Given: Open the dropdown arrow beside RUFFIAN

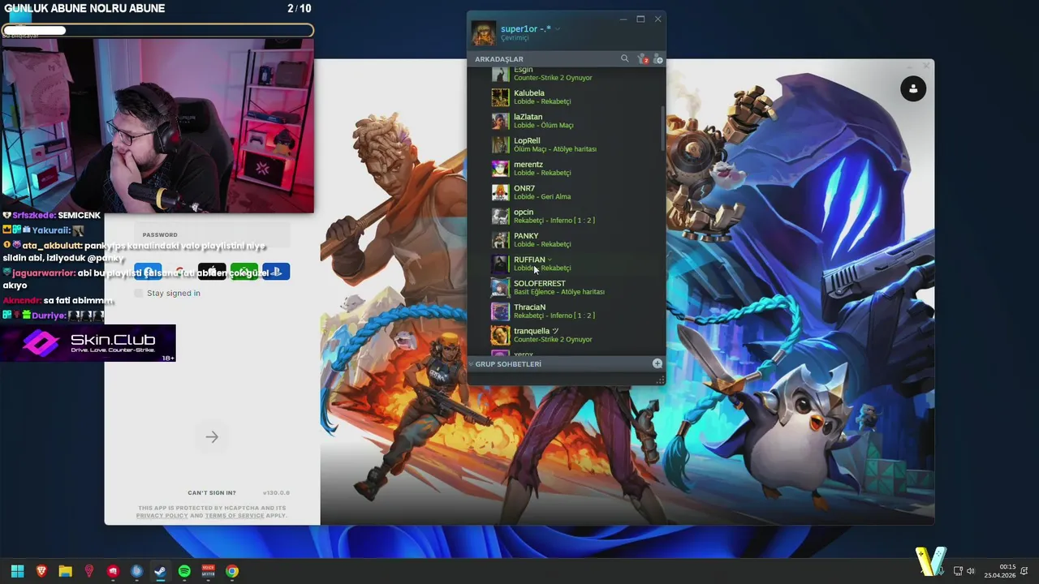Looking at the screenshot, I should pos(550,260).
